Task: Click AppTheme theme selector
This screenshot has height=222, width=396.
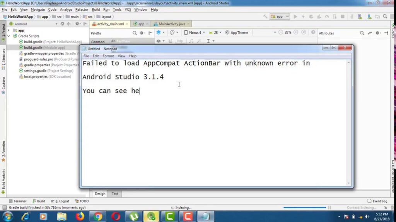Action: [237, 32]
